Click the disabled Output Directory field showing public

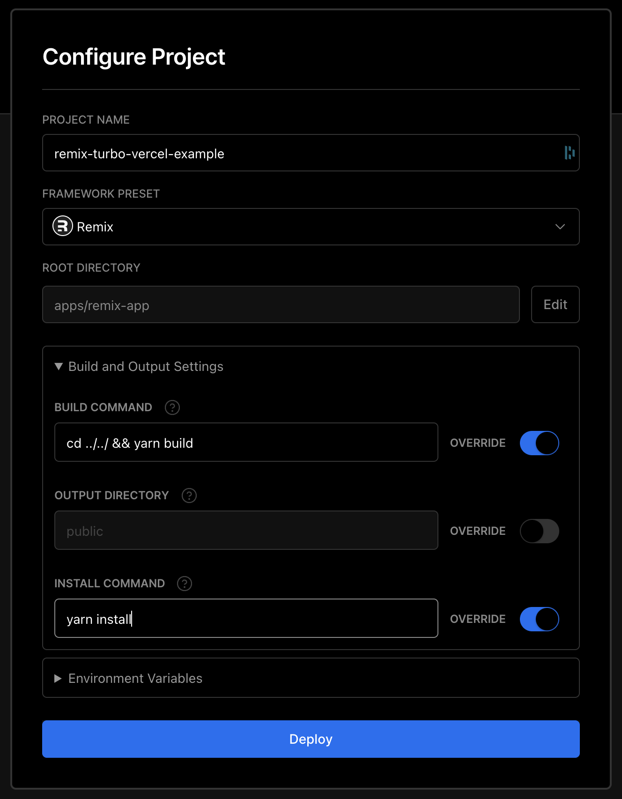[x=246, y=530]
